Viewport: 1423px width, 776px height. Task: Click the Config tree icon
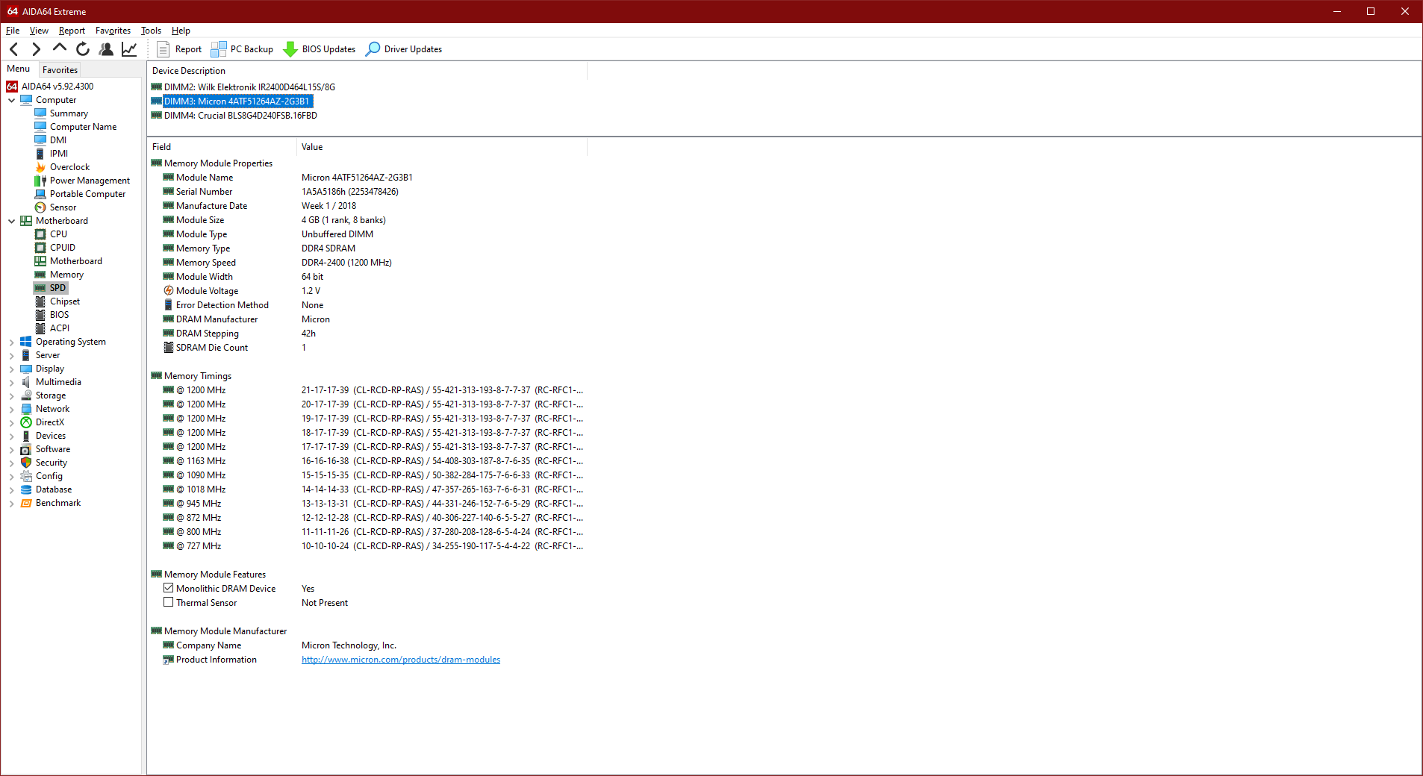26,476
